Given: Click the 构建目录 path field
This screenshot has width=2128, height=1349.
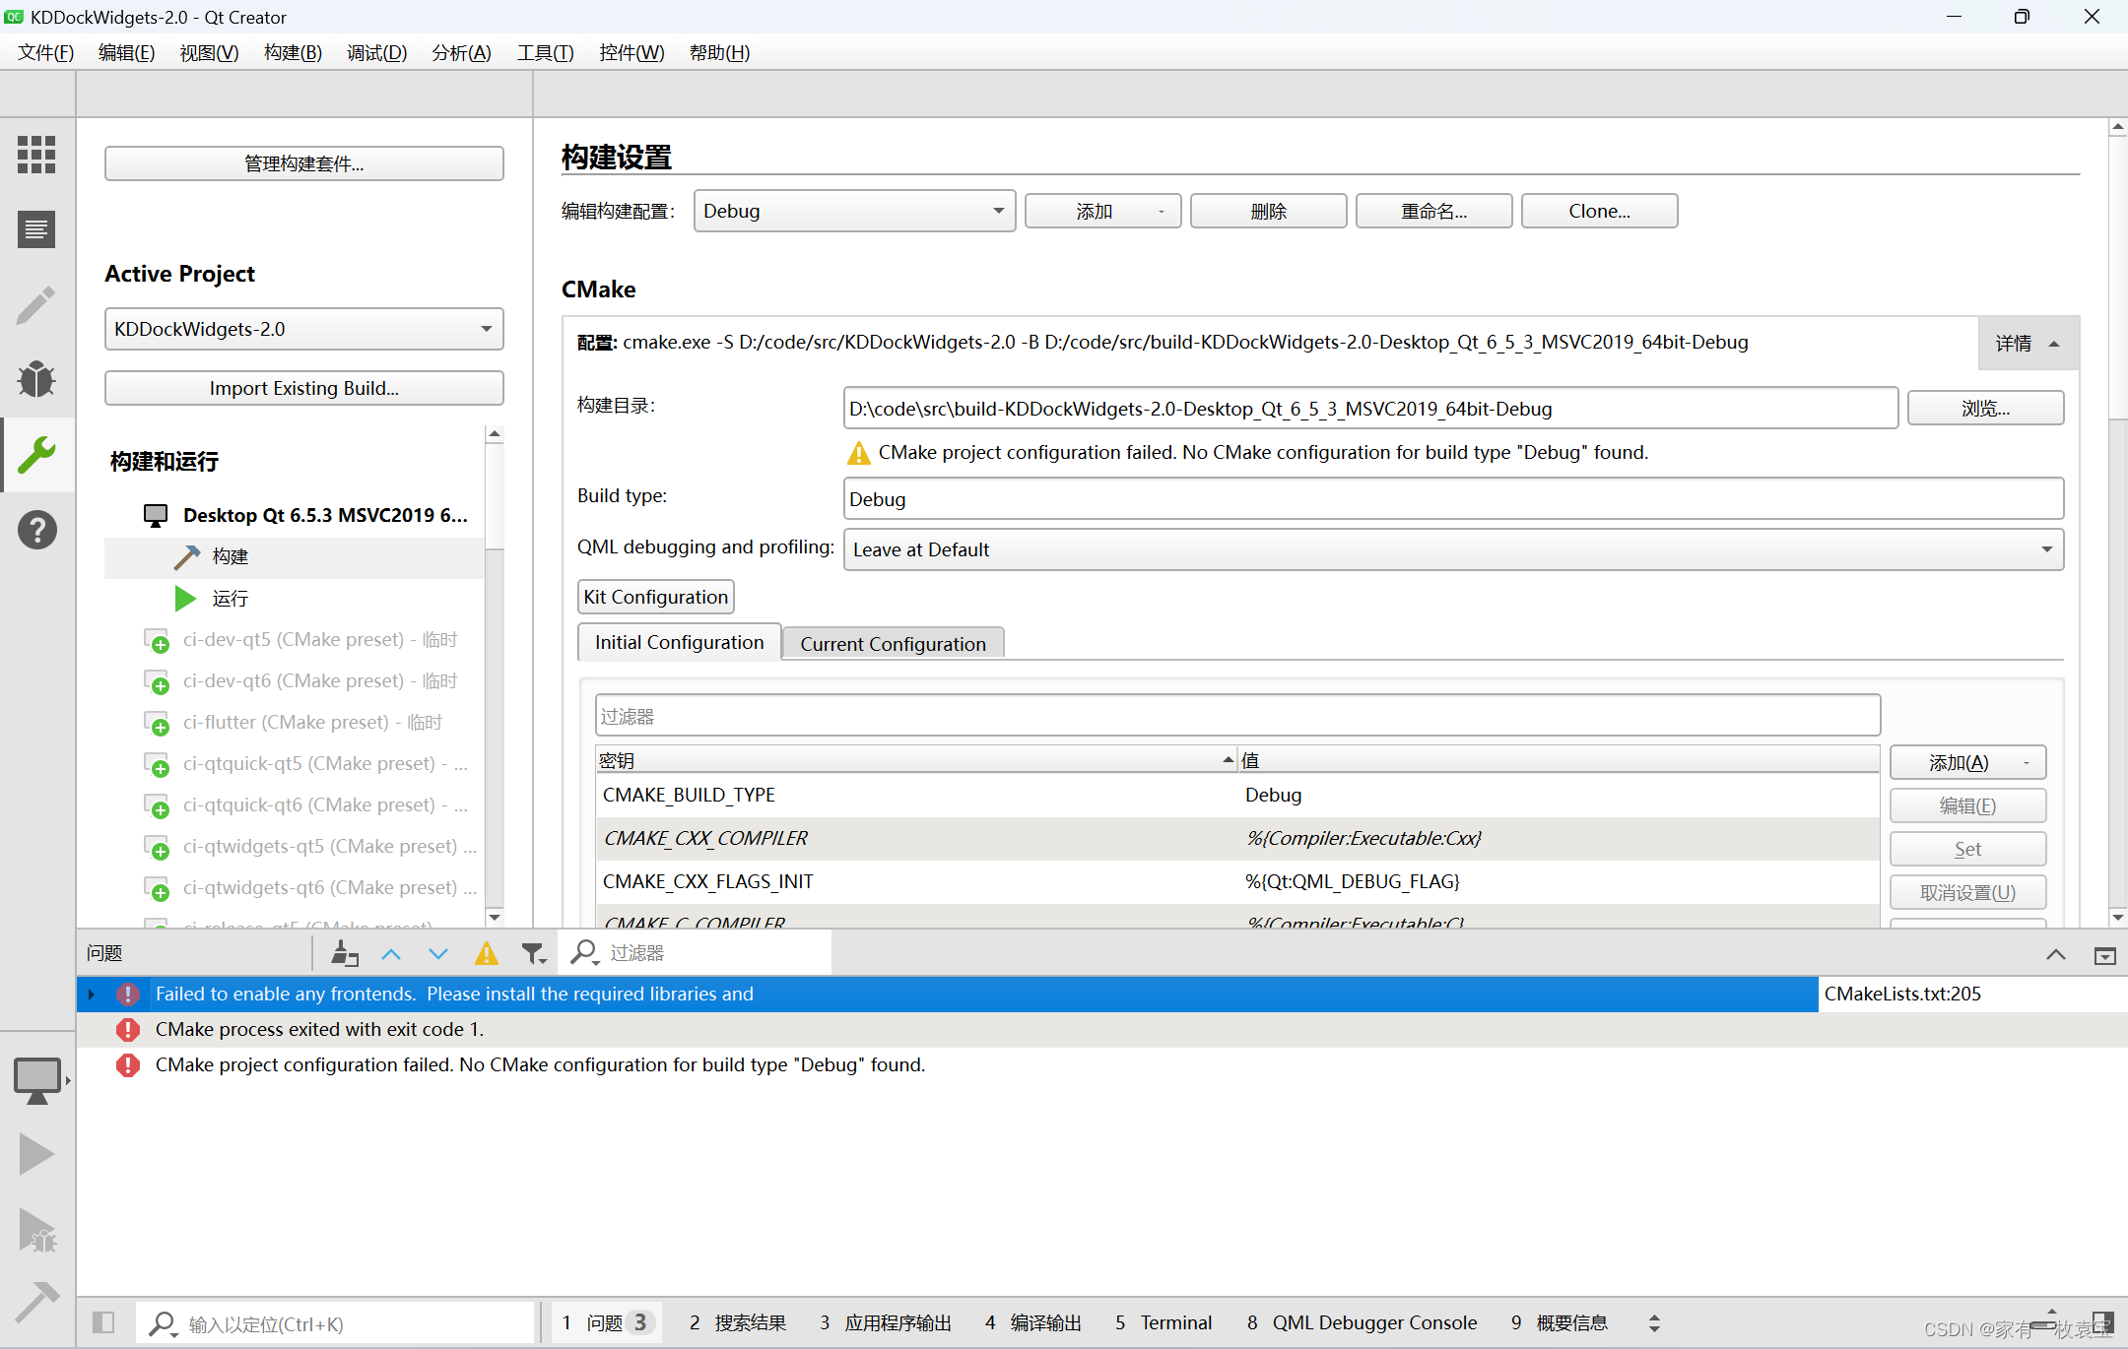Looking at the screenshot, I should [1370, 408].
